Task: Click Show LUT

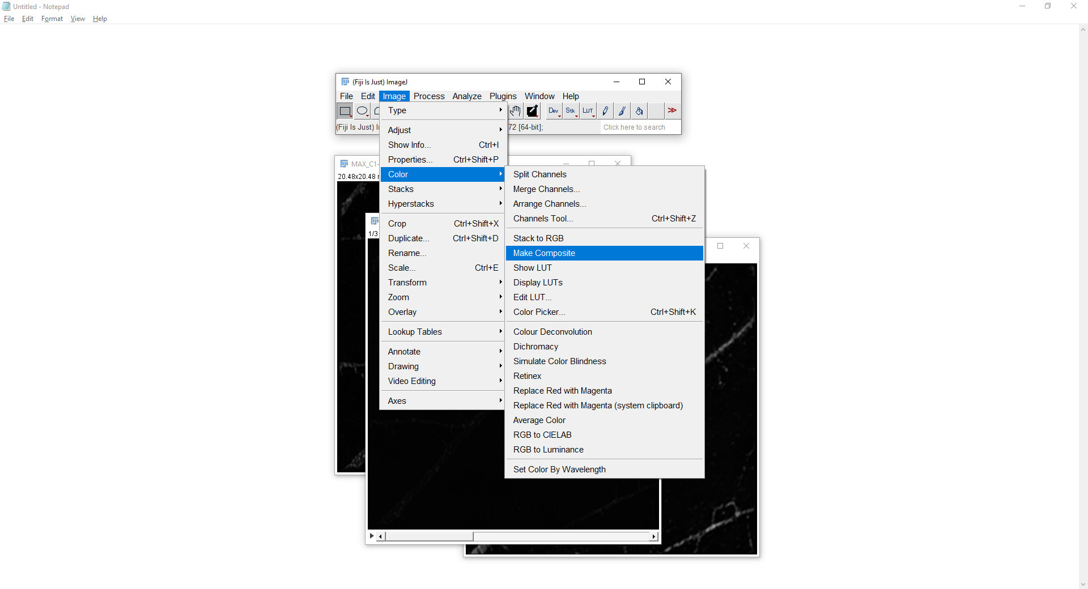Action: (x=605, y=268)
